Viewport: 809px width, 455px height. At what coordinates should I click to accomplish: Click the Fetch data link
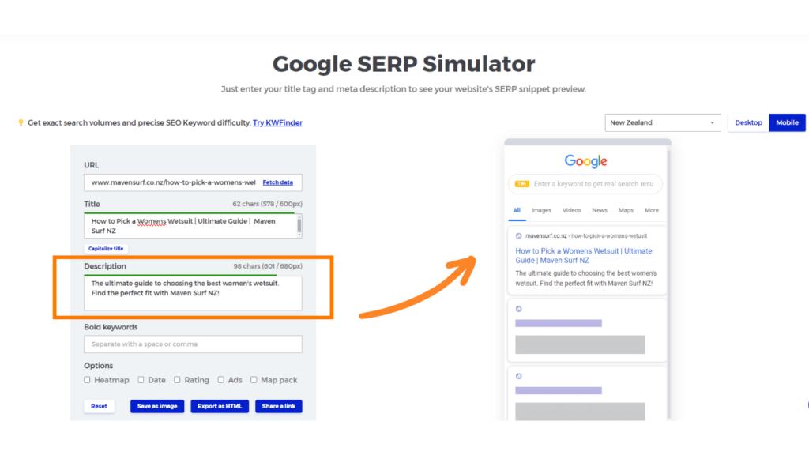(x=277, y=182)
